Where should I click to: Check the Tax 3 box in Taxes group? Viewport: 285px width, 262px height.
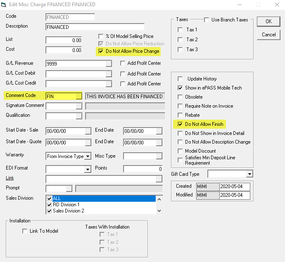click(180, 50)
